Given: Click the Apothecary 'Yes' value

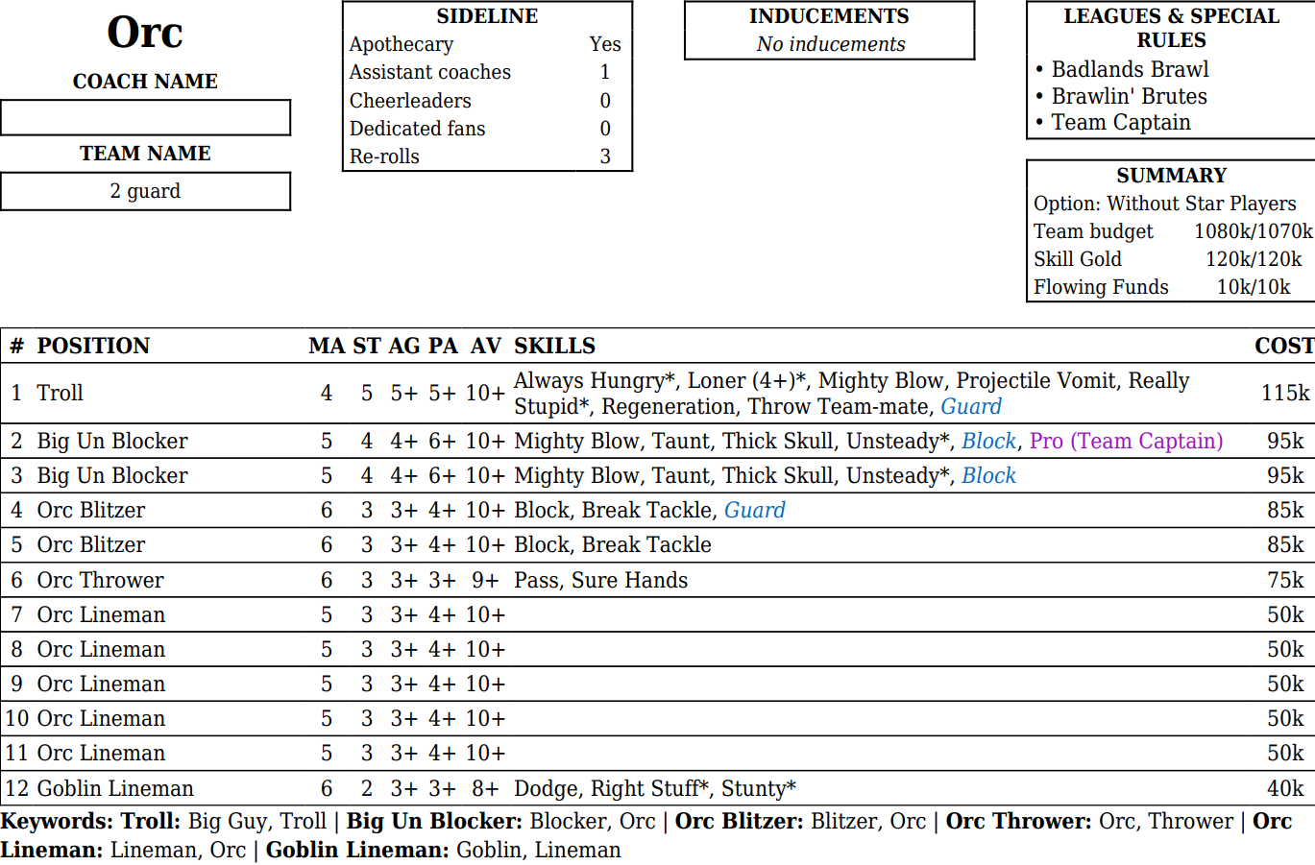Looking at the screenshot, I should click(x=605, y=44).
